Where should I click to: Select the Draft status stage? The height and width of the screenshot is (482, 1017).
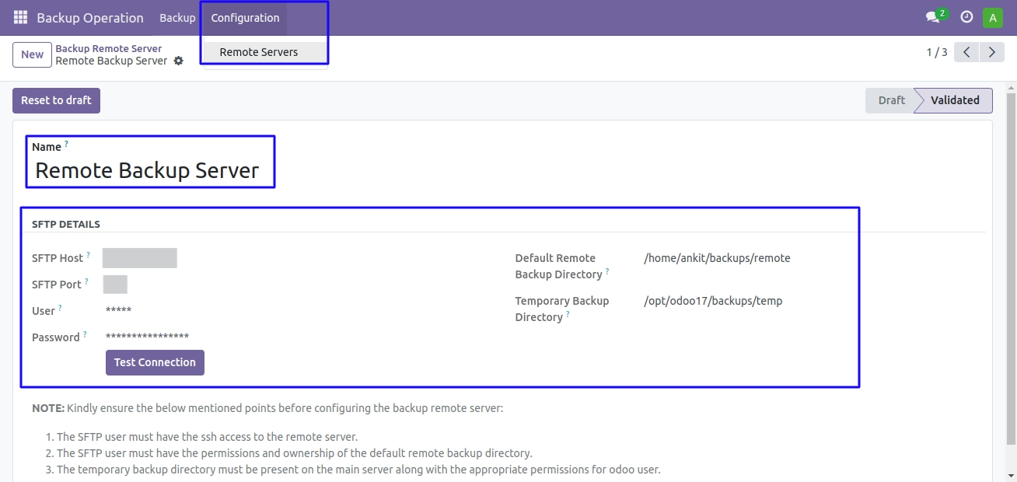[x=891, y=100]
